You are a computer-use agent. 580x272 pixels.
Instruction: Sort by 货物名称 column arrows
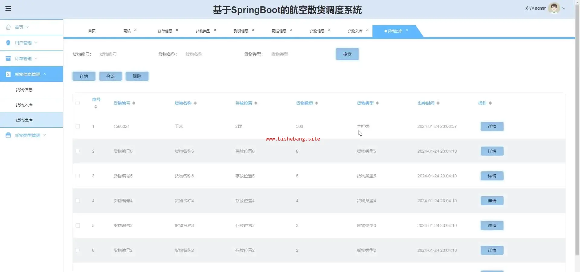click(195, 103)
